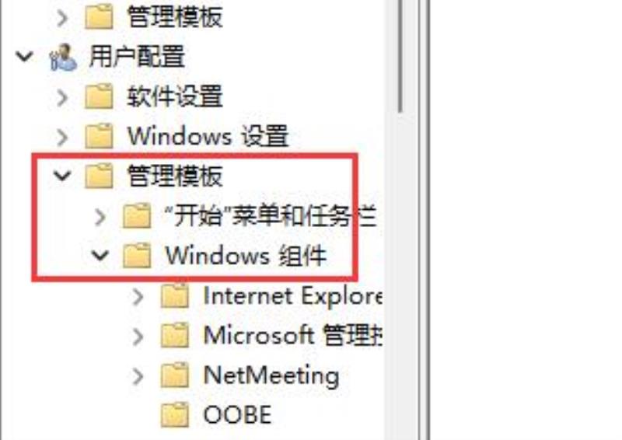
Task: Click the NetMeeting folder icon
Action: 174,375
